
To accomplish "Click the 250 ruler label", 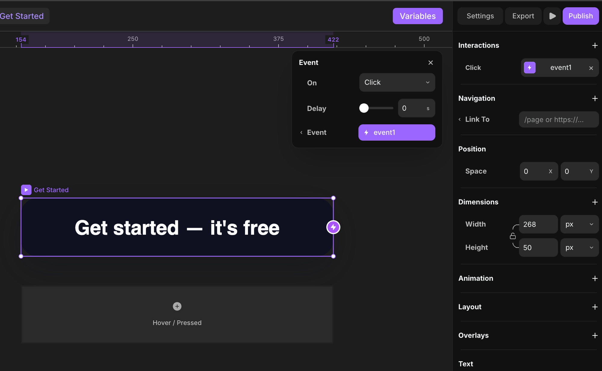I will [x=133, y=39].
